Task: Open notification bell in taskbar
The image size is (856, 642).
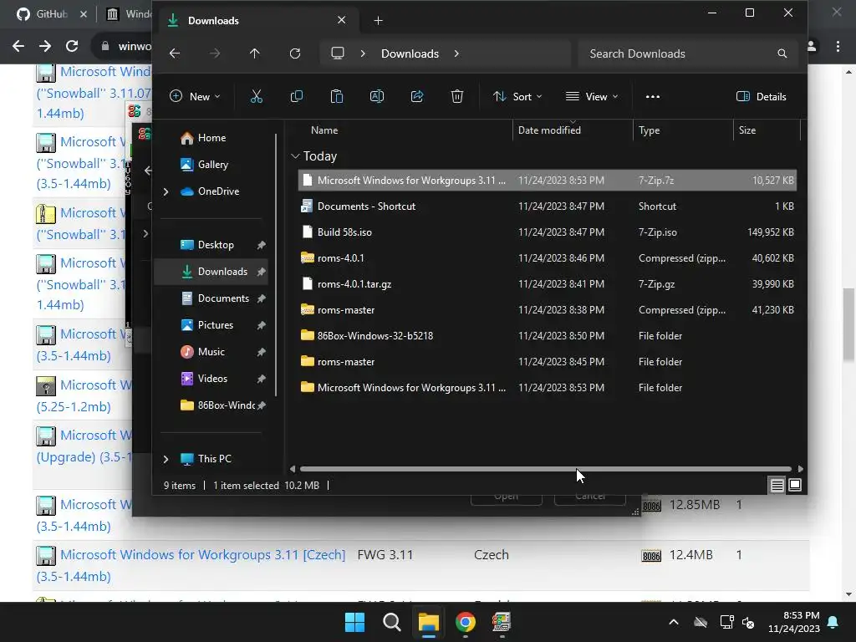Action: 833,622
